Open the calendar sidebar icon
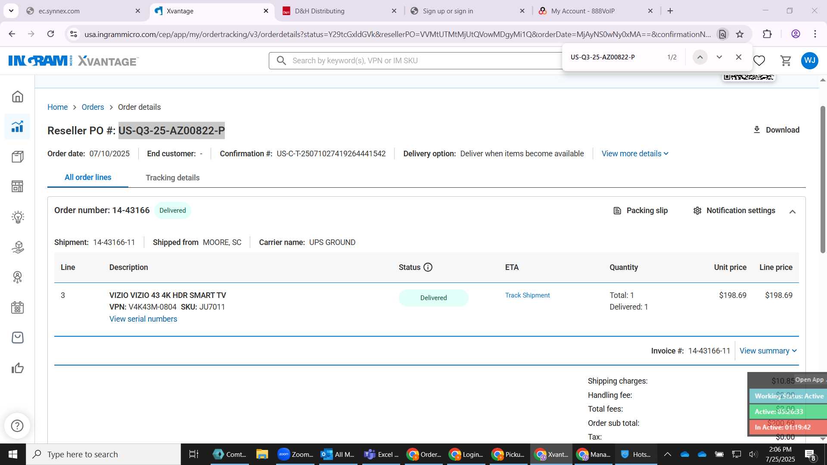 point(18,307)
